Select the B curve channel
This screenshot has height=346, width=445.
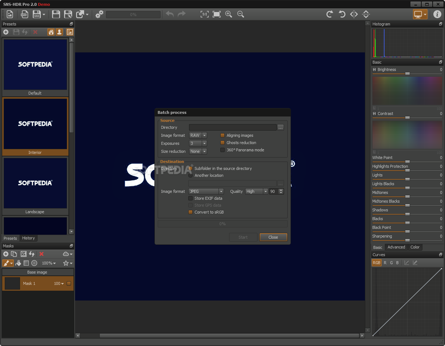(x=397, y=263)
